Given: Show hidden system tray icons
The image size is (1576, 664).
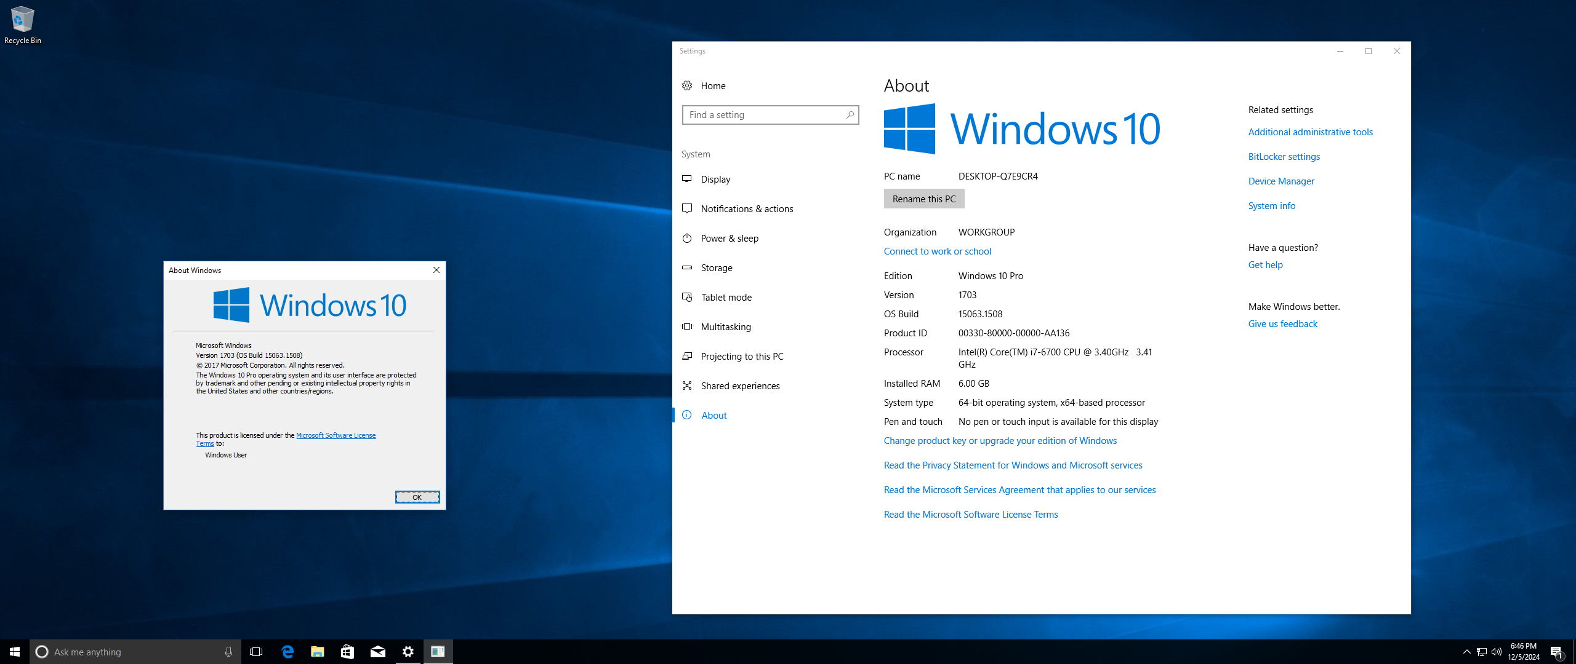Looking at the screenshot, I should (1466, 652).
